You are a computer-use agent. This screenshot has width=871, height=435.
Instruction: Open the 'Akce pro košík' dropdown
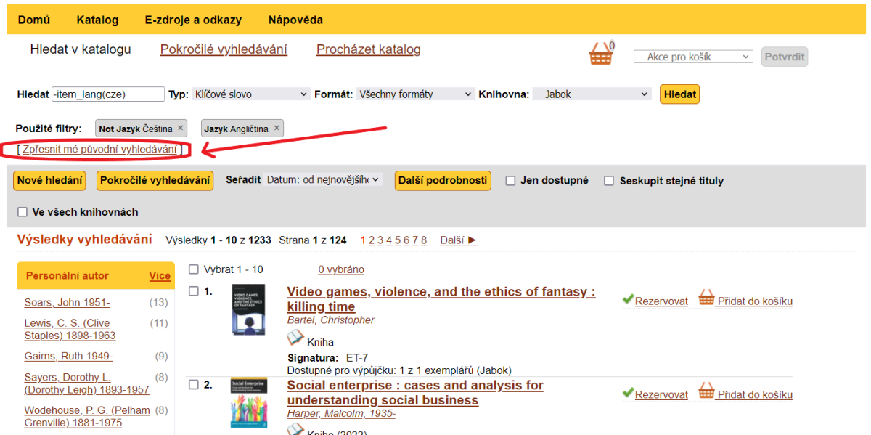coord(693,57)
